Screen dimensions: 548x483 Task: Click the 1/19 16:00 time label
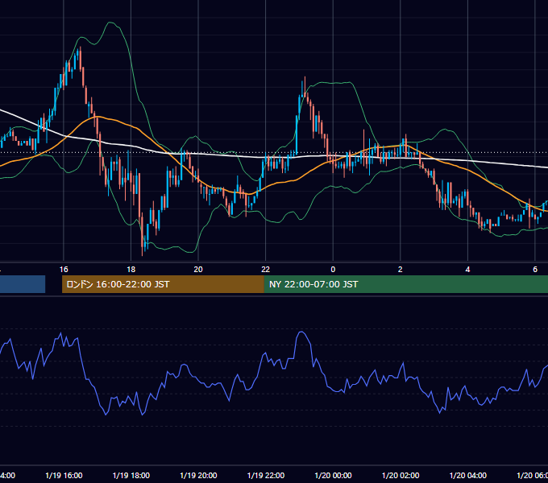tap(64, 475)
